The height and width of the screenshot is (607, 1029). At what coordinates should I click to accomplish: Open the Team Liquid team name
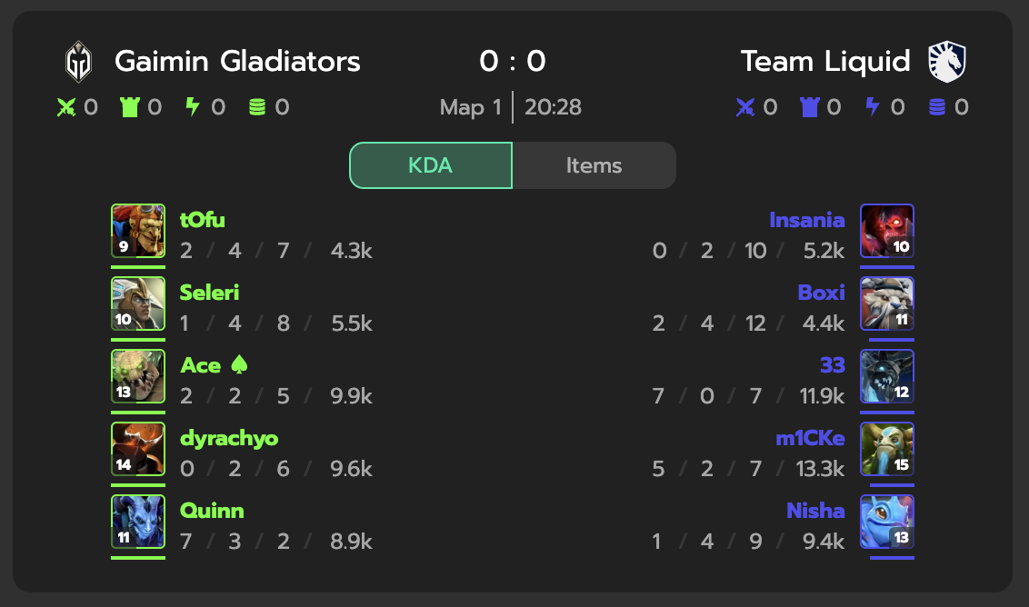[x=824, y=62]
